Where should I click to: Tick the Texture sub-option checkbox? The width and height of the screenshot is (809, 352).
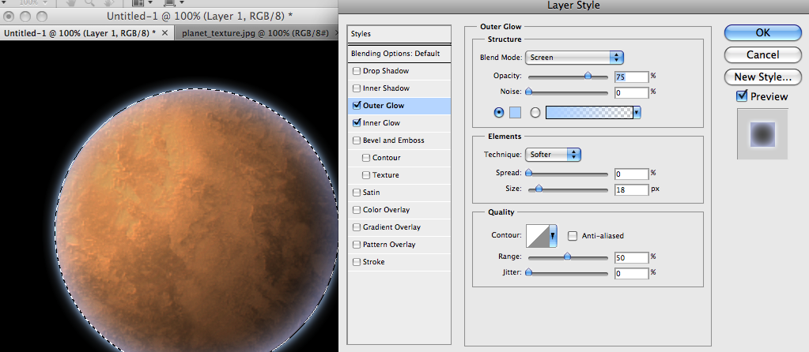(x=366, y=175)
